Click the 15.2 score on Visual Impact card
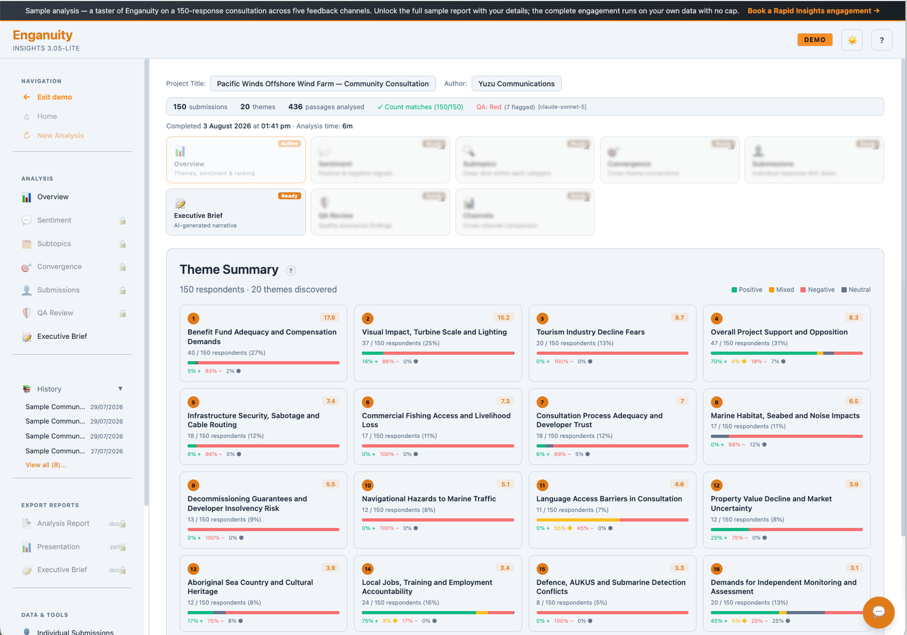Screen dimensions: 907x635 coord(503,317)
